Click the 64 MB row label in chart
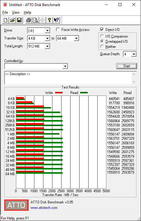Viewport: 141px width, 221px height. coord(10,174)
